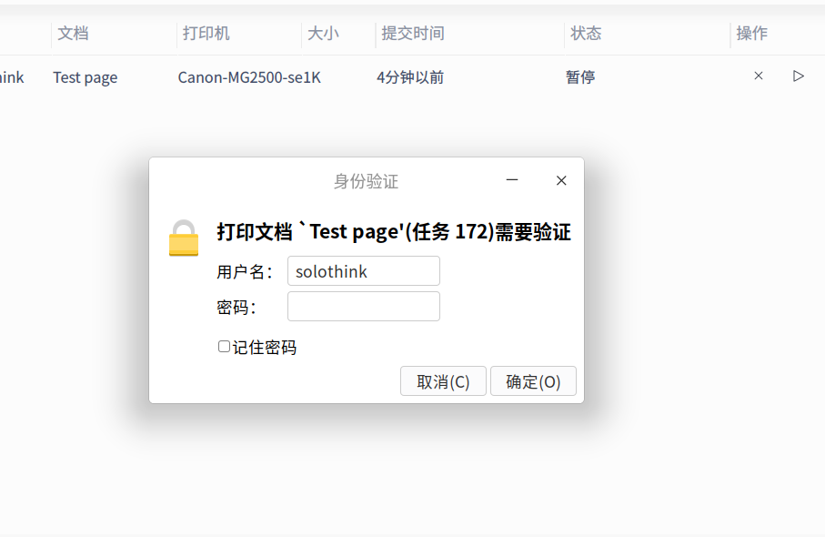Image resolution: width=825 pixels, height=537 pixels.
Task: Enable the 记住密码 checkbox
Action: point(224,347)
